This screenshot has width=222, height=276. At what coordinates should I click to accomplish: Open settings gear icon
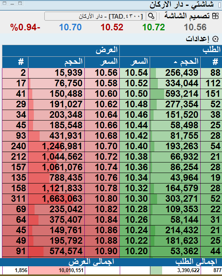pos(215,39)
